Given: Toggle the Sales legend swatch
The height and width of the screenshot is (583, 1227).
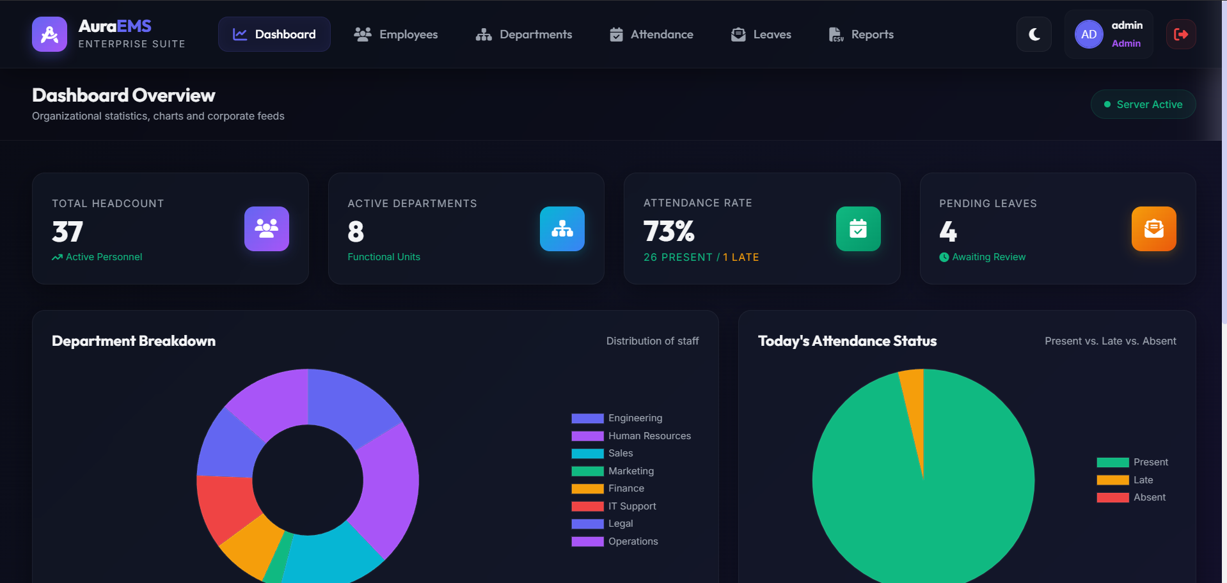Looking at the screenshot, I should (x=587, y=454).
